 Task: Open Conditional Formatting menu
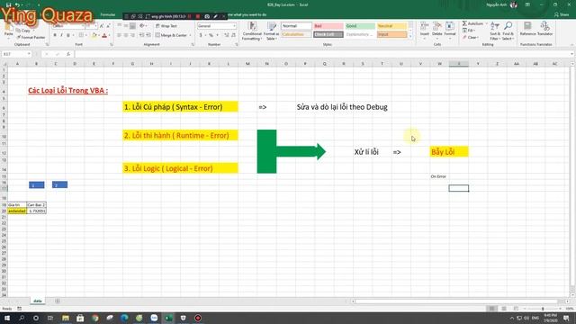point(252,31)
